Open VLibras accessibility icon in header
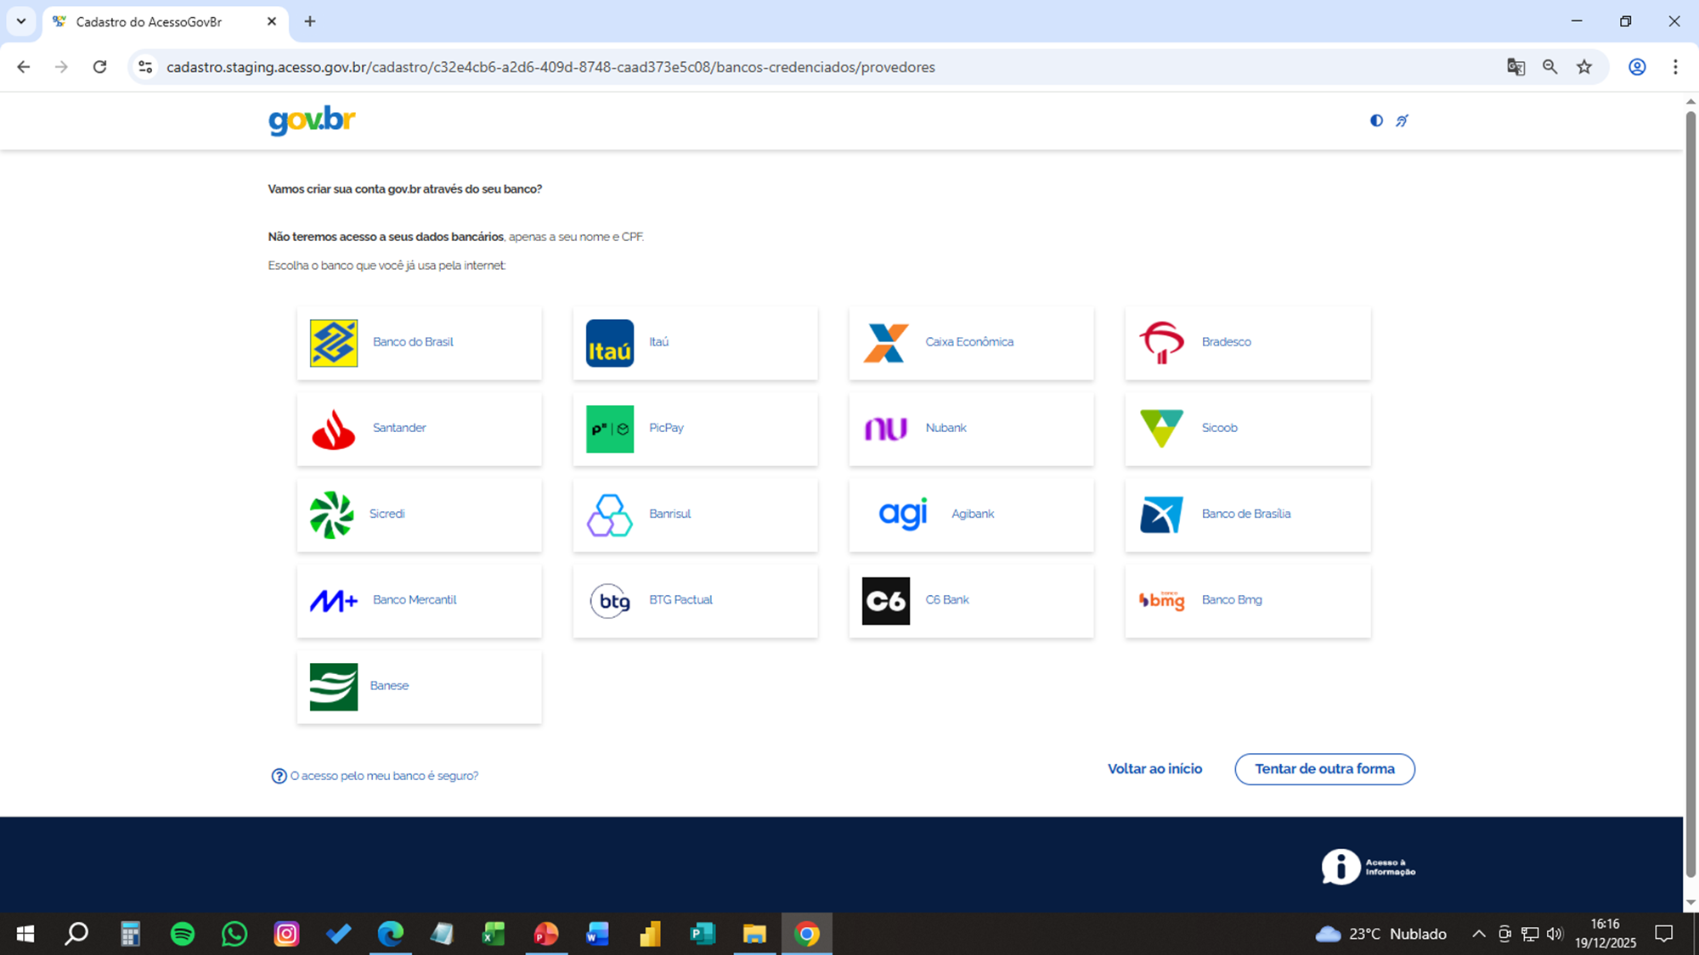The width and height of the screenshot is (1699, 955). click(x=1402, y=121)
